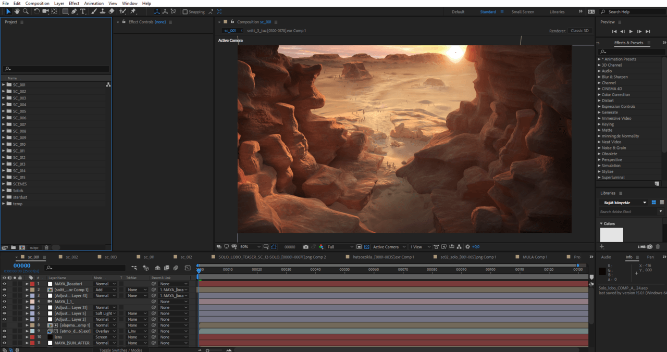The image size is (667, 352).
Task: Hide layer 6 Adjustment Layer 5
Action: (x=5, y=313)
